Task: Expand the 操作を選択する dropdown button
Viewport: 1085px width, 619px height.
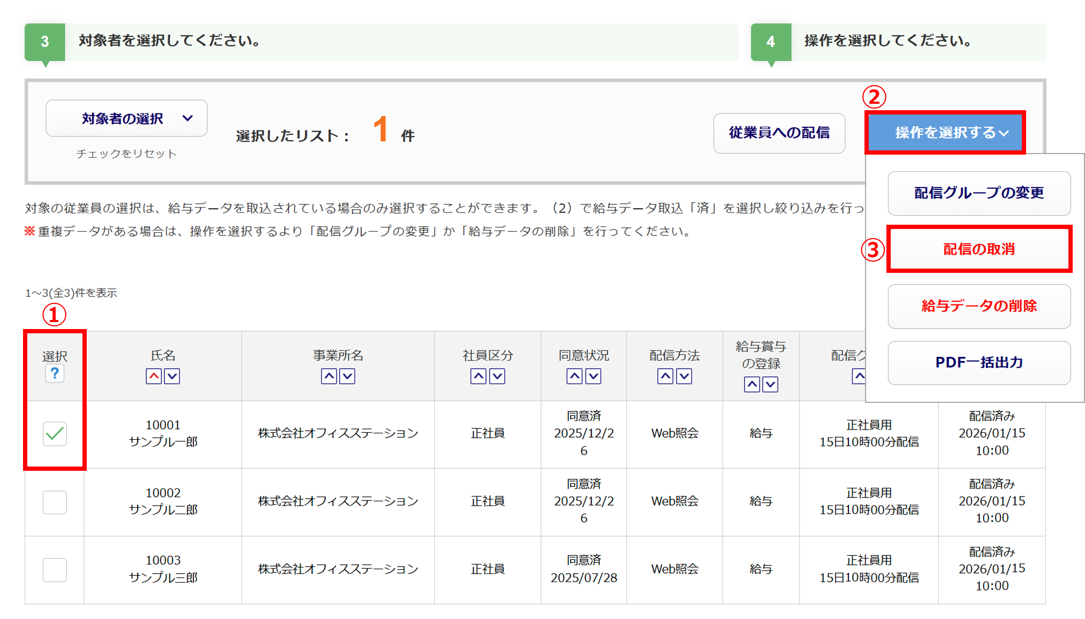Action: pos(945,133)
